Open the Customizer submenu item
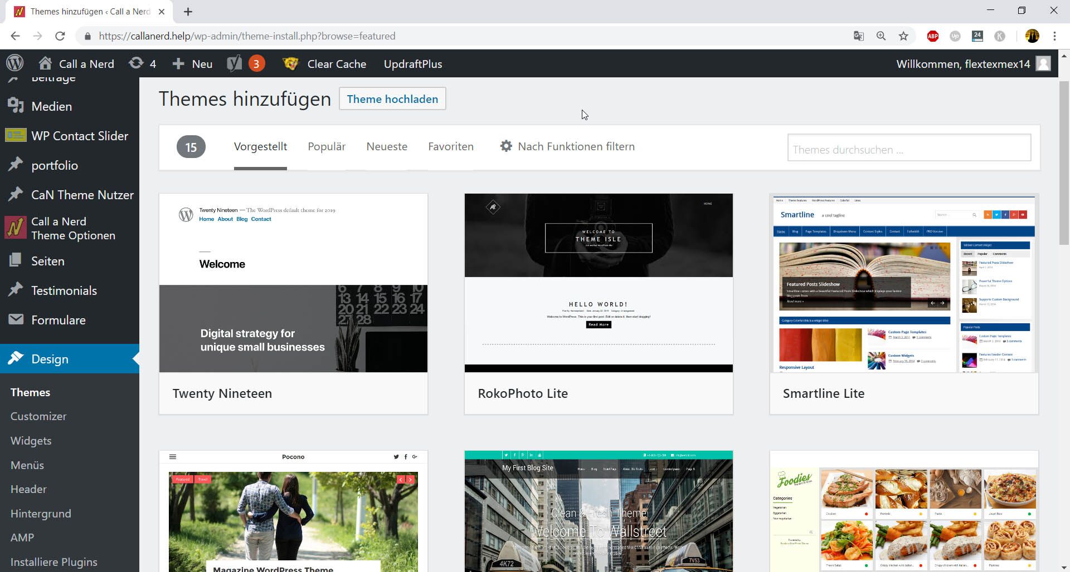This screenshot has width=1070, height=572. [38, 416]
